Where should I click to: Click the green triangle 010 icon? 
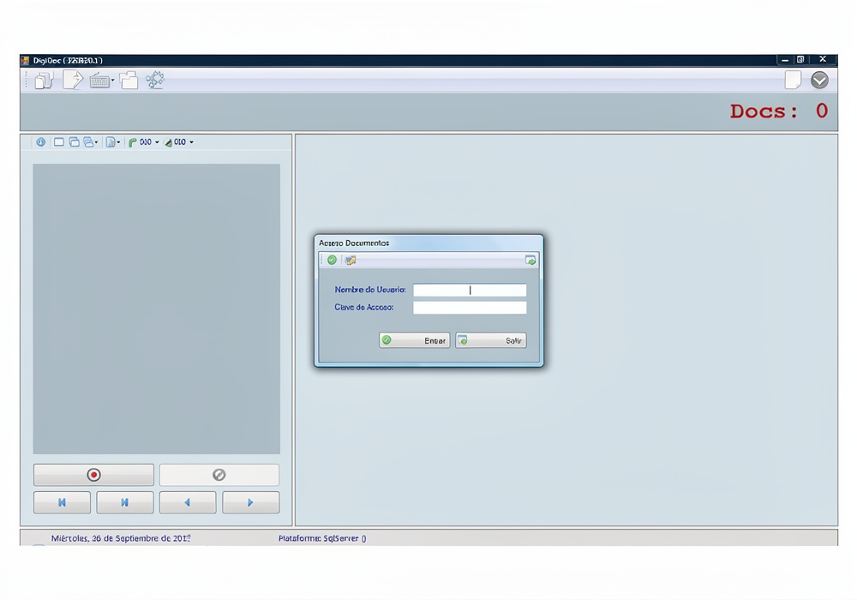click(x=168, y=142)
